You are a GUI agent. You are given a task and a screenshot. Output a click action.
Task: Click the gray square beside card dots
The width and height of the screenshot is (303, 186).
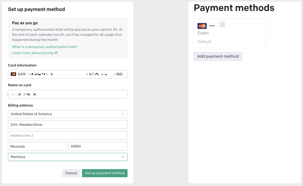222,25
